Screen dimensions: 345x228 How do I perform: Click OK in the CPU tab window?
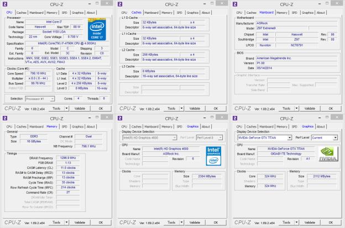tap(101, 109)
